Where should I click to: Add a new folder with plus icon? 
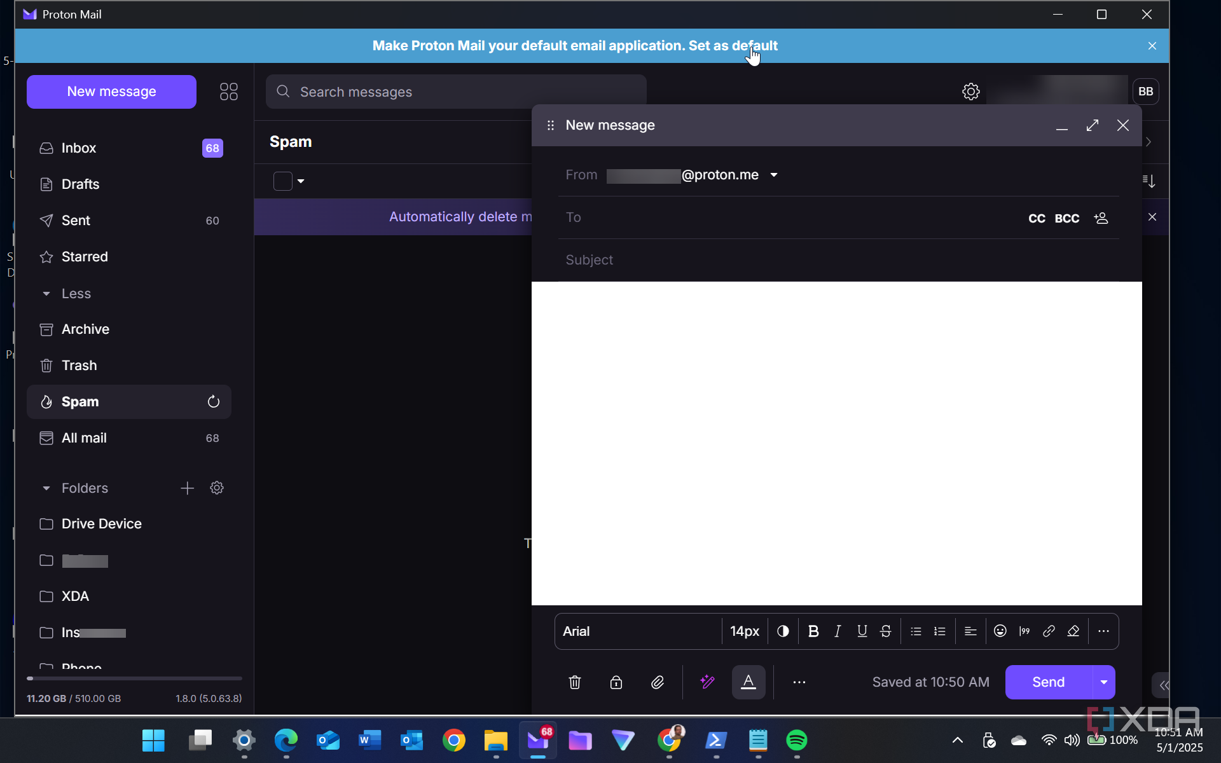point(187,488)
